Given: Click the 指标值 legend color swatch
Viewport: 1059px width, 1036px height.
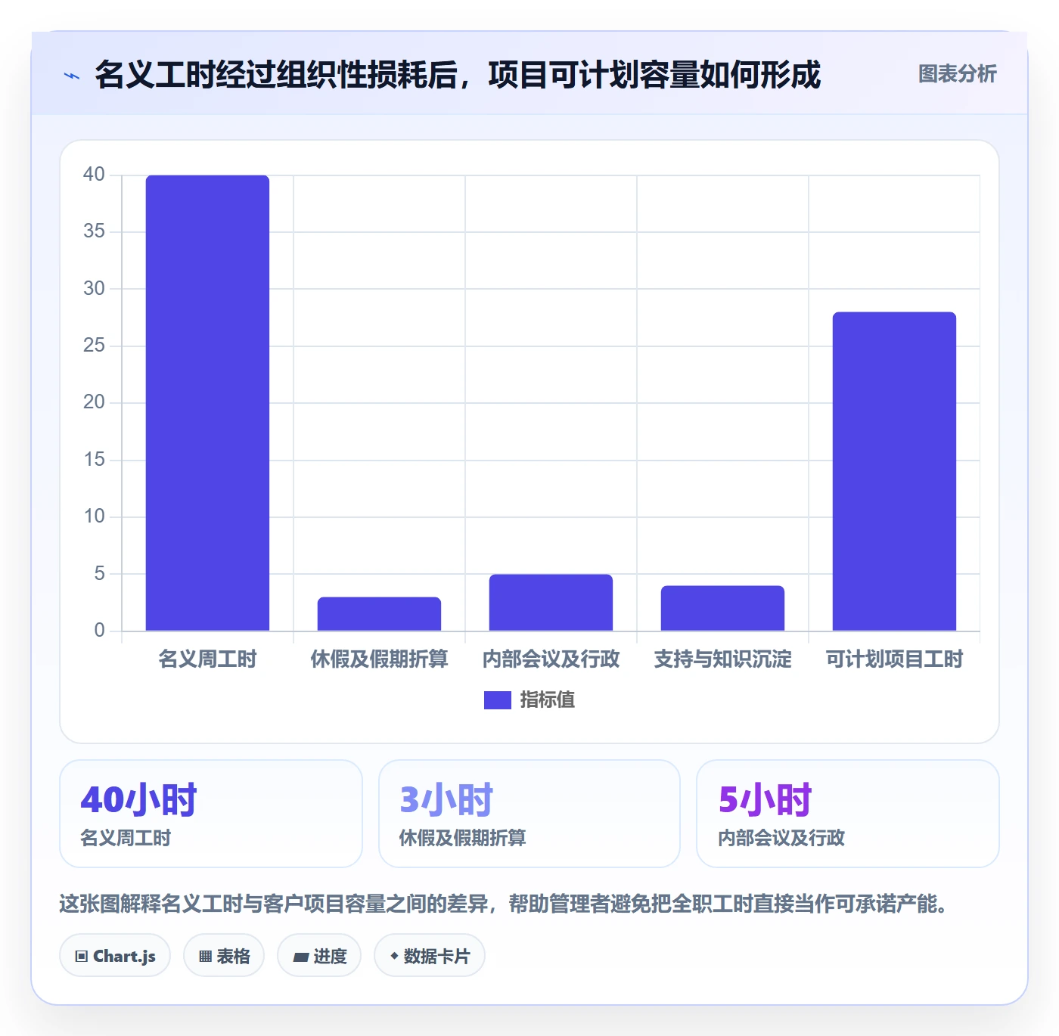Looking at the screenshot, I should click(x=498, y=700).
